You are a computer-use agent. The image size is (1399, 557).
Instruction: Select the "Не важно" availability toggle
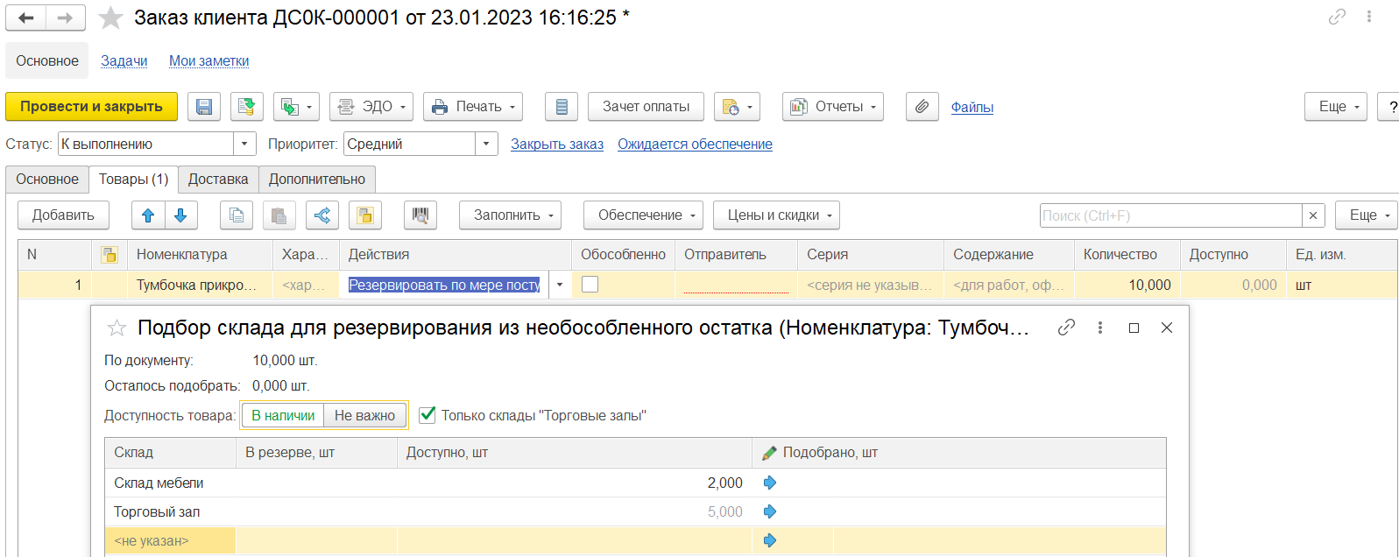tap(364, 415)
